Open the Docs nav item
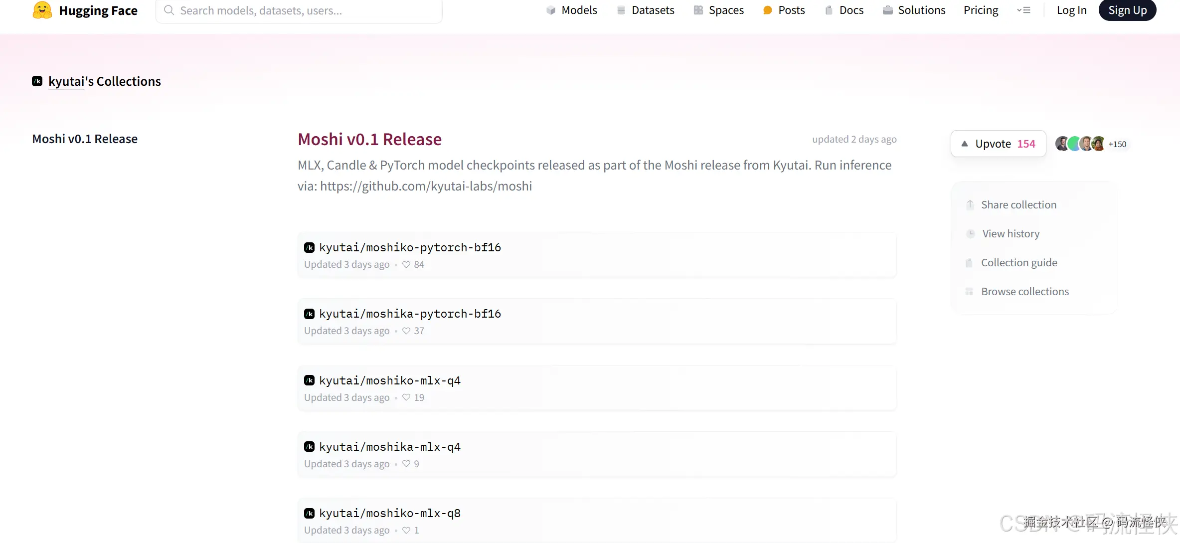 tap(844, 10)
